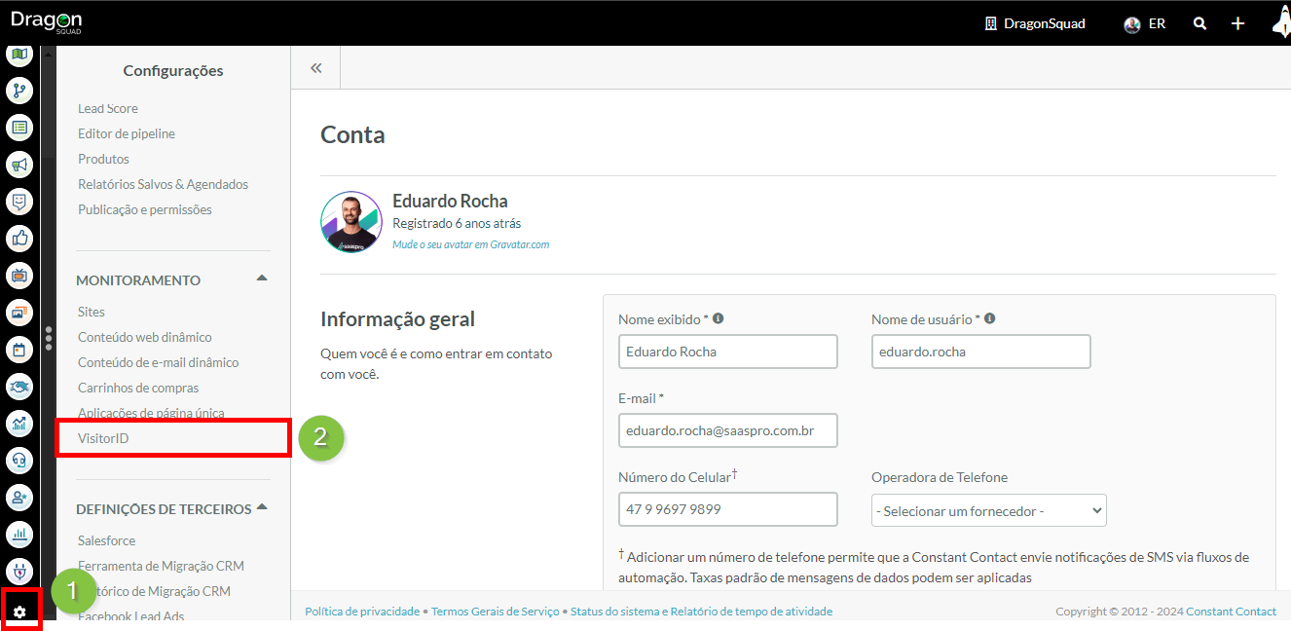Open Editor de pipeline

point(127,133)
